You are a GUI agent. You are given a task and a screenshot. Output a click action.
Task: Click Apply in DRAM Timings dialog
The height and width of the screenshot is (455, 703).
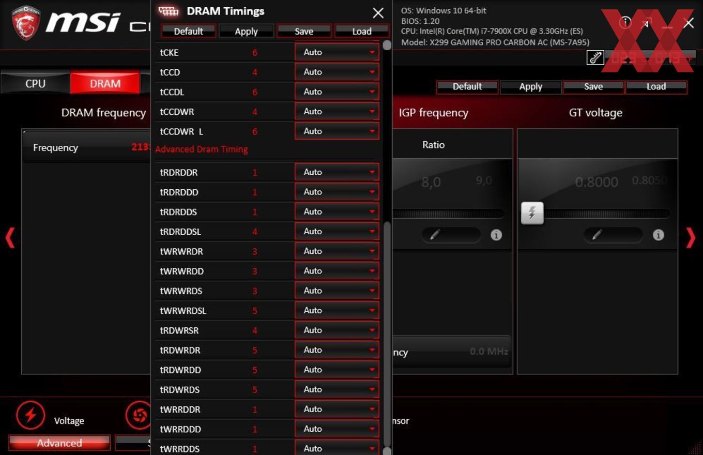coord(246,31)
